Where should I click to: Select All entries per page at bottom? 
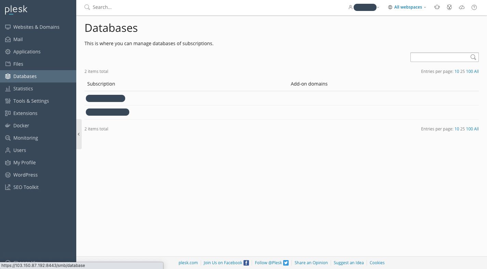[476, 129]
